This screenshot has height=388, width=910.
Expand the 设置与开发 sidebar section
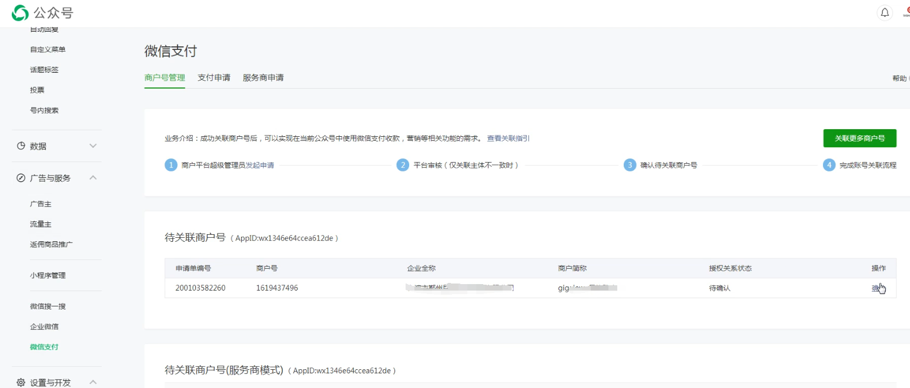coord(92,382)
